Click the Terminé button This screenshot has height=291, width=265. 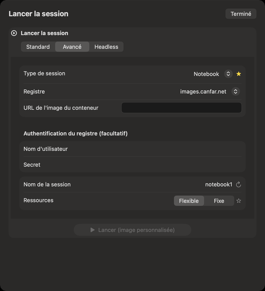click(241, 14)
